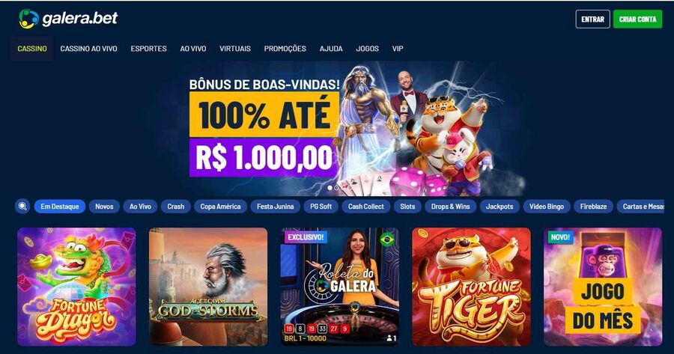Click the welcome bonus banner
Image resolution: width=674 pixels, height=354 pixels.
(356, 128)
